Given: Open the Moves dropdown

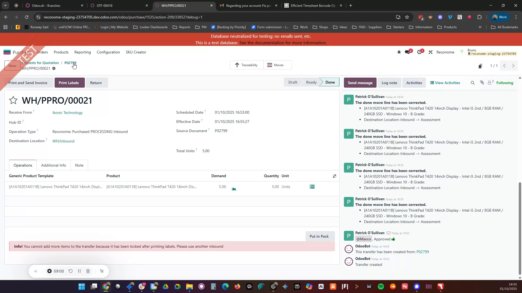Looking at the screenshot, I should click(x=277, y=65).
